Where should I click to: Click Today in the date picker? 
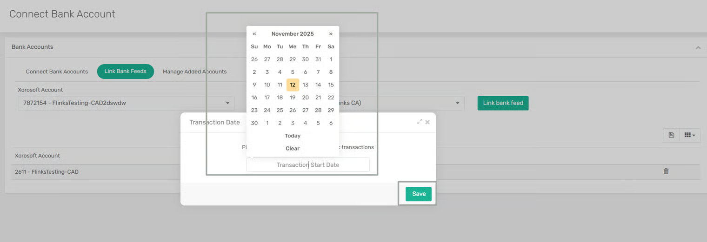[293, 136]
